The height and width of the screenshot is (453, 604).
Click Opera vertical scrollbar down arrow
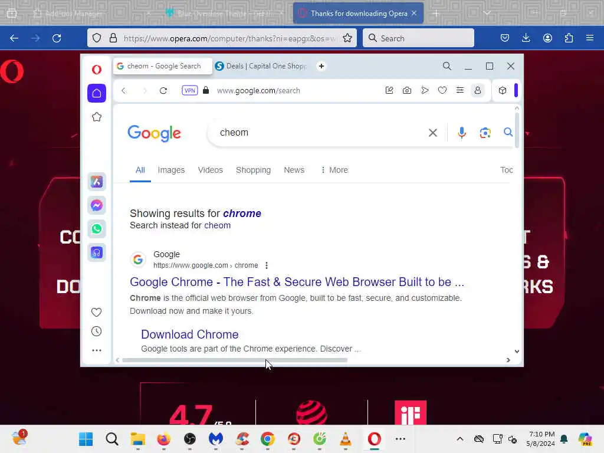(517, 352)
